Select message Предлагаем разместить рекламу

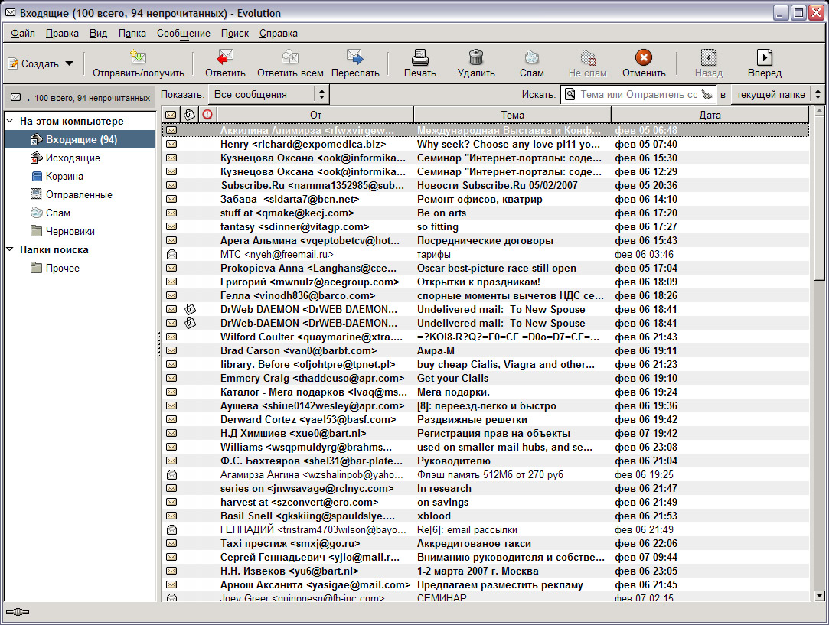[485, 584]
